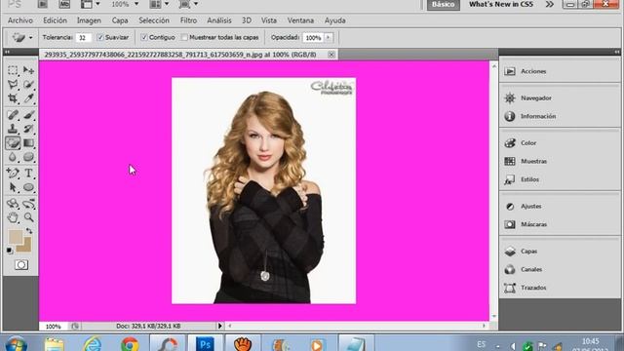This screenshot has height=351, width=624.
Task: Close the open JPG document tab
Action: click(331, 55)
